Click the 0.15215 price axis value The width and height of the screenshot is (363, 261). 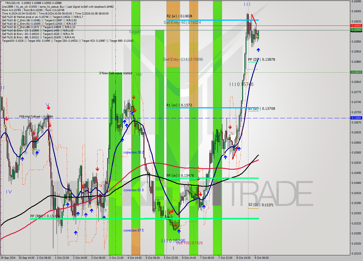coord(356,253)
